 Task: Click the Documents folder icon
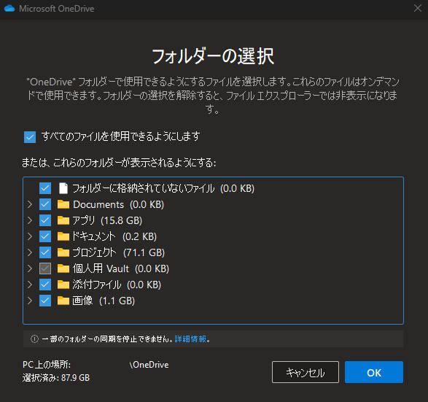[x=63, y=204]
